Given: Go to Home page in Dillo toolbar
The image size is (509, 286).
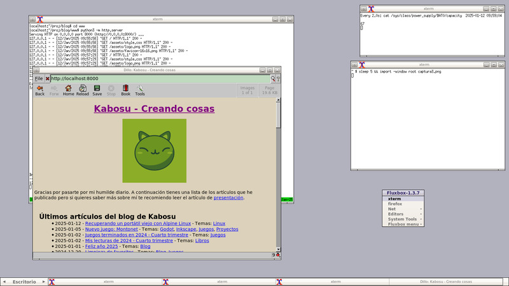Looking at the screenshot, I should click(x=68, y=90).
